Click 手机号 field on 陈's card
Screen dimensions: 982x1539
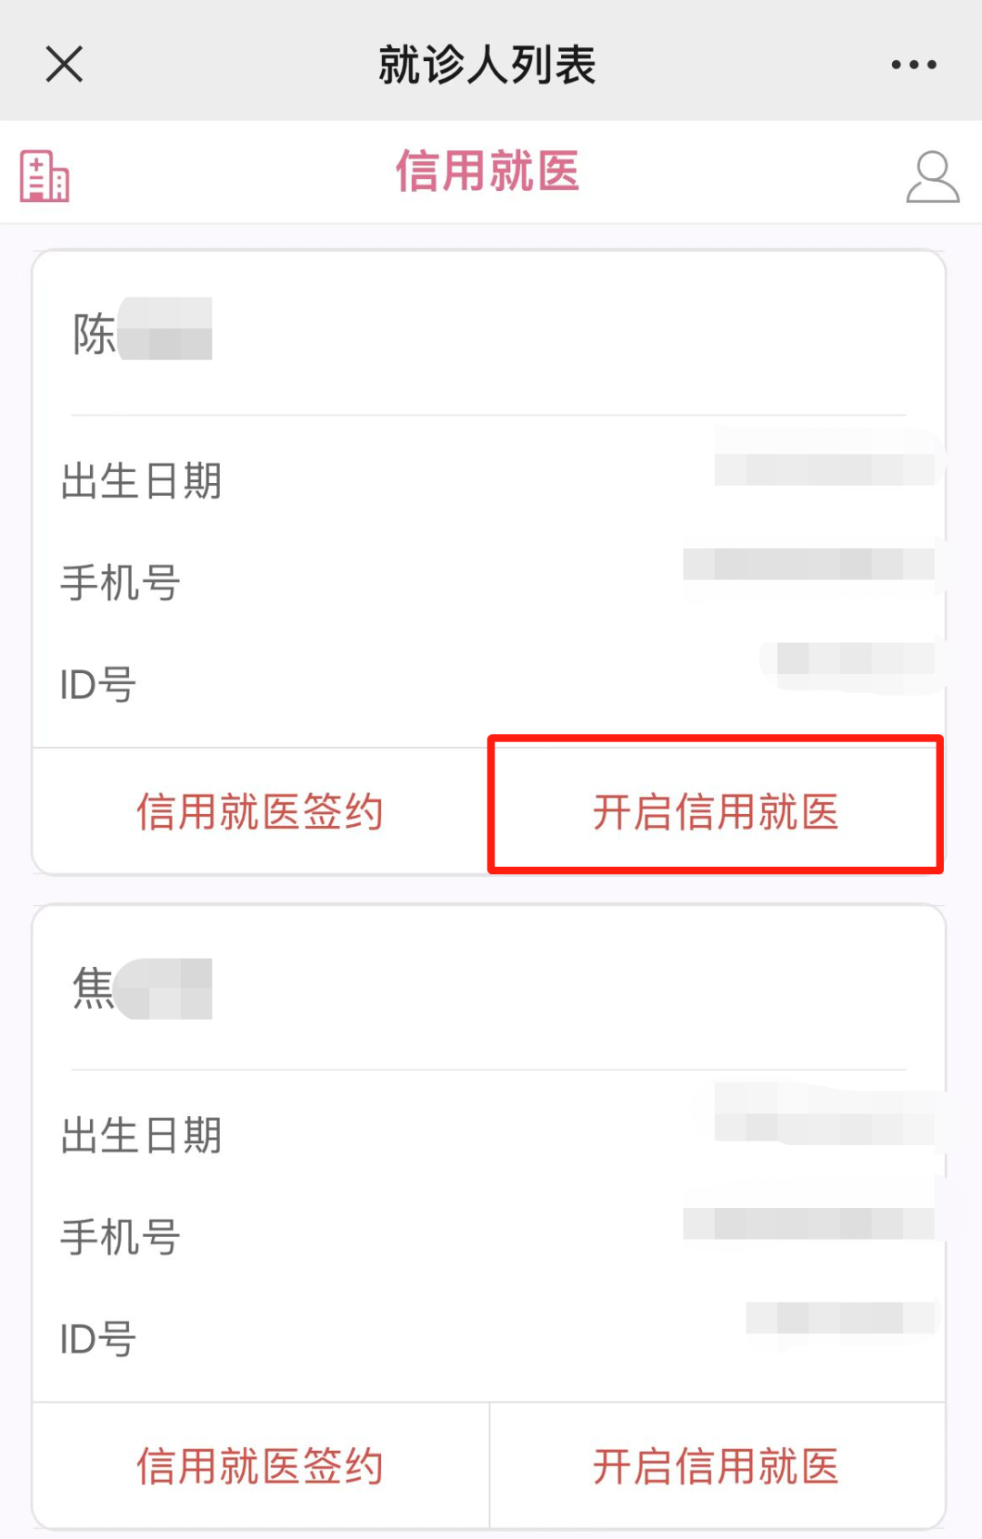(118, 584)
